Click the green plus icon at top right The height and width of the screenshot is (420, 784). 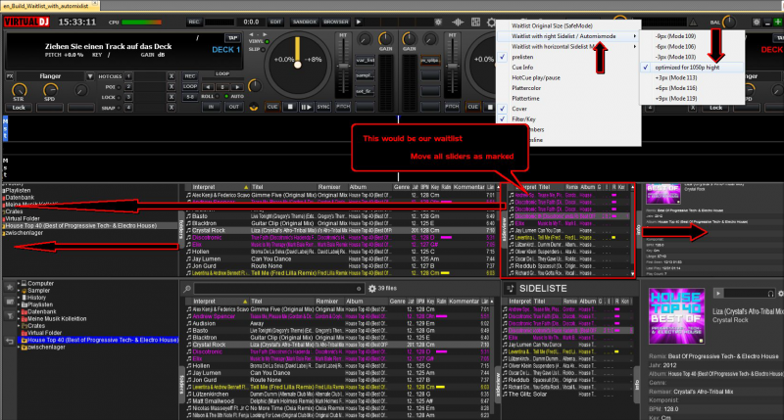coord(777,22)
